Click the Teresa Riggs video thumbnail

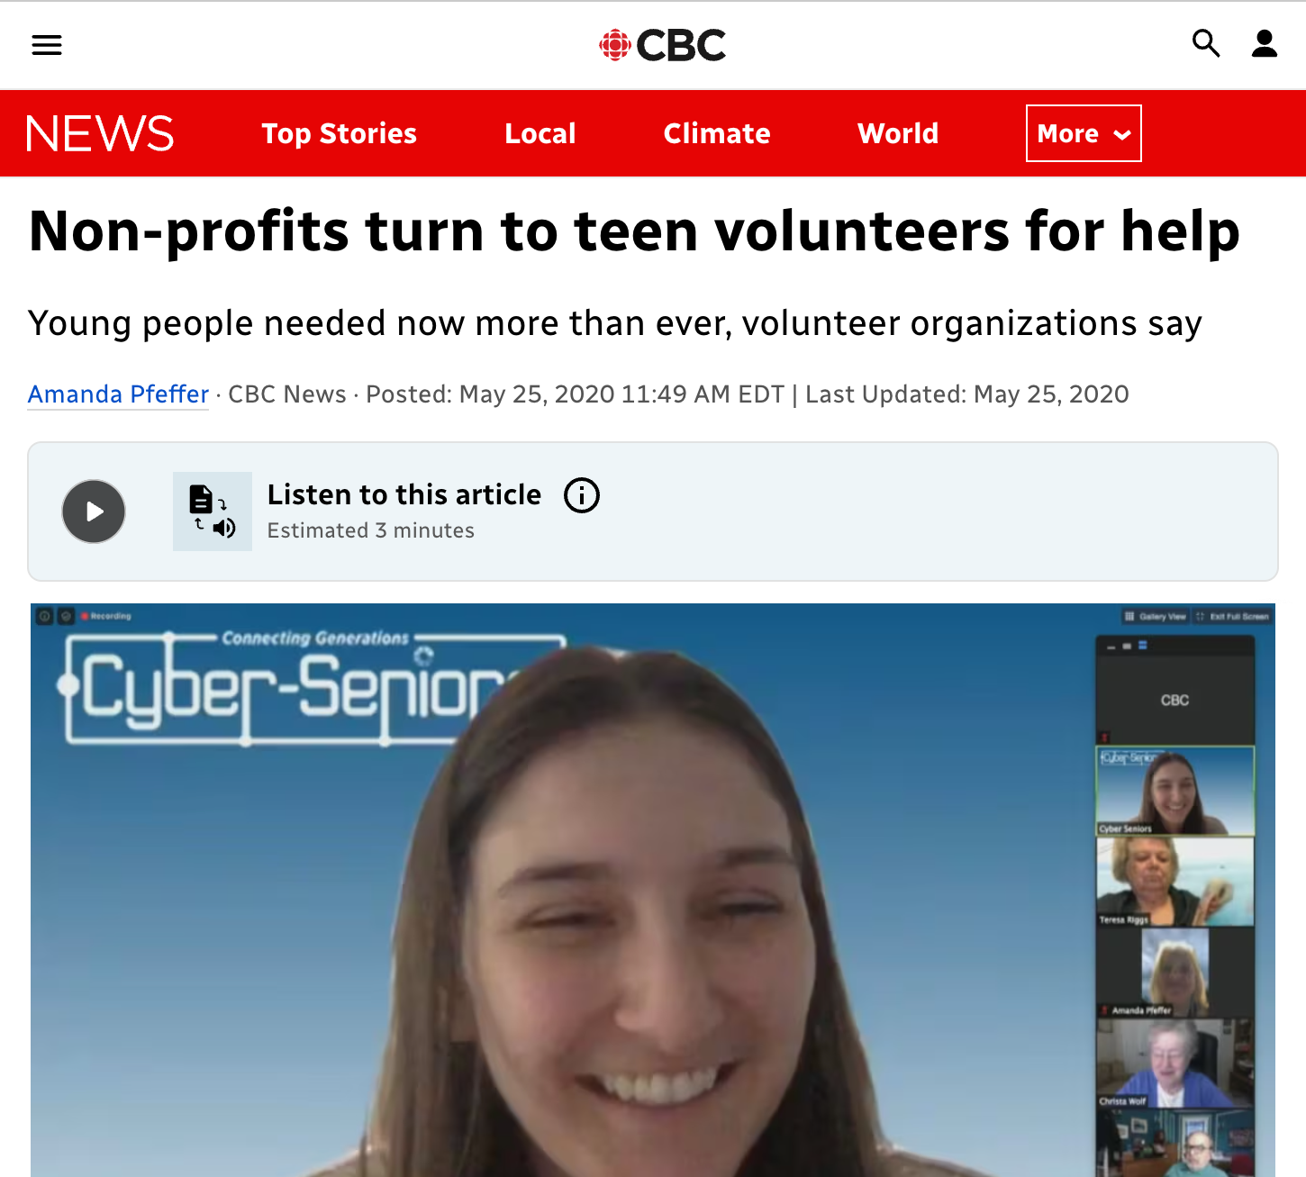[x=1174, y=883]
